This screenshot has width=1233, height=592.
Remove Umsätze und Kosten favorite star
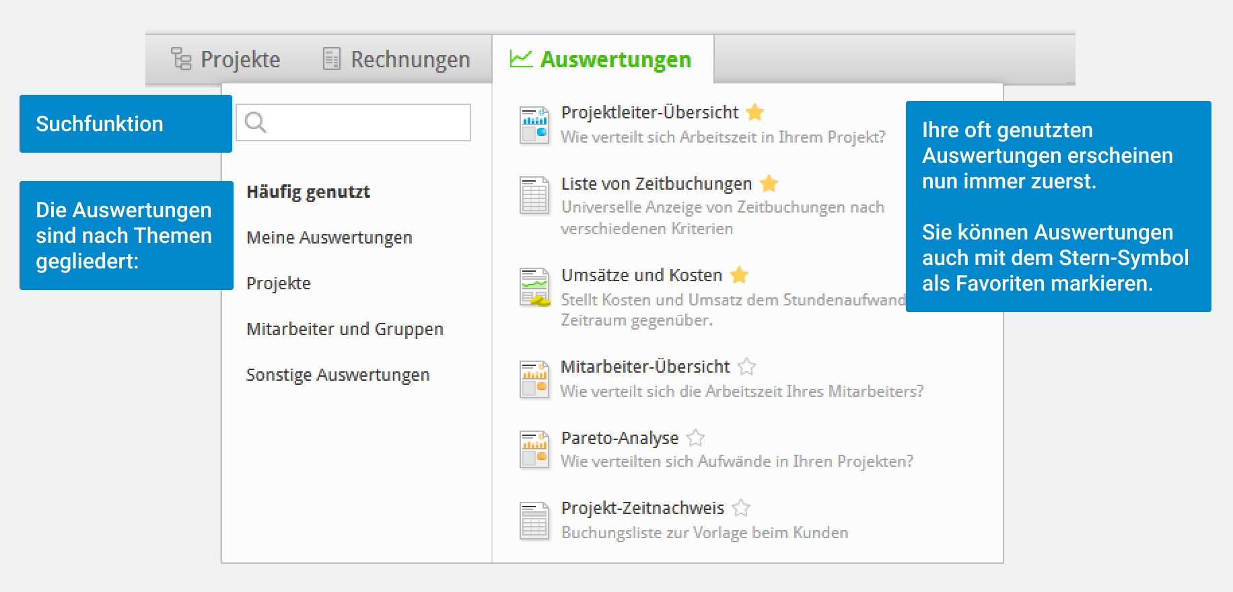pos(740,274)
